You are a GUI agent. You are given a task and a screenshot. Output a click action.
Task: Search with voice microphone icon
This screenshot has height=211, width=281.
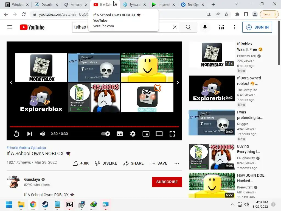(205, 27)
